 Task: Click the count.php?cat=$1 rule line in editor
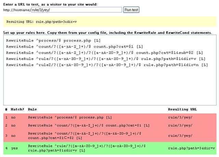[x=75, y=47]
